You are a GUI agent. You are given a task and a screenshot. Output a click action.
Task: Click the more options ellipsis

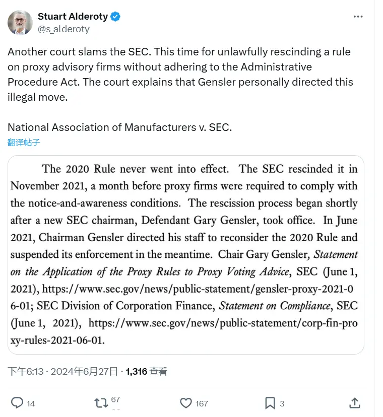(x=358, y=16)
